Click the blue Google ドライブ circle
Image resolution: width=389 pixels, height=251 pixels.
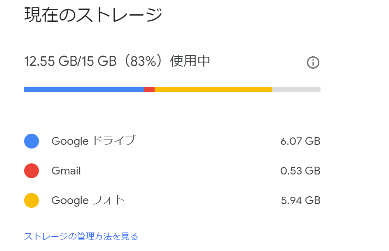[x=32, y=141]
